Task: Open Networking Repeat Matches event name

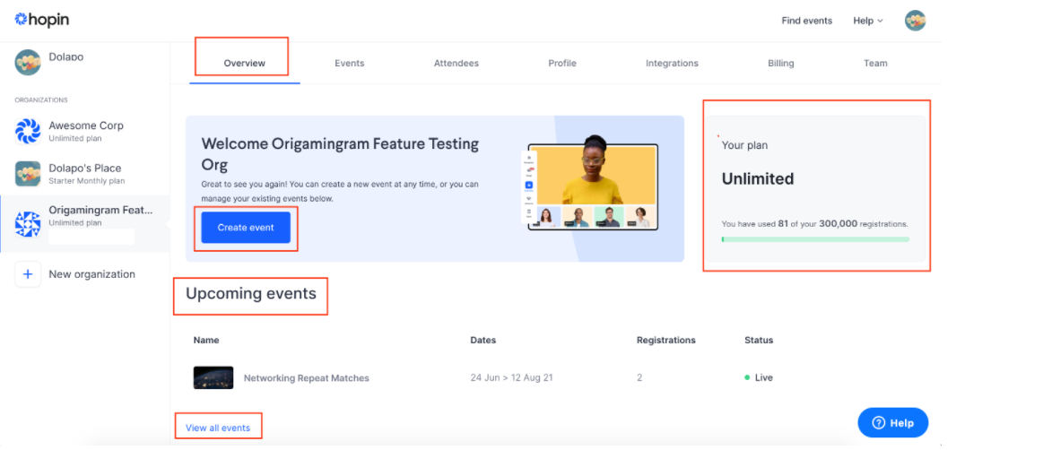Action: (x=306, y=378)
